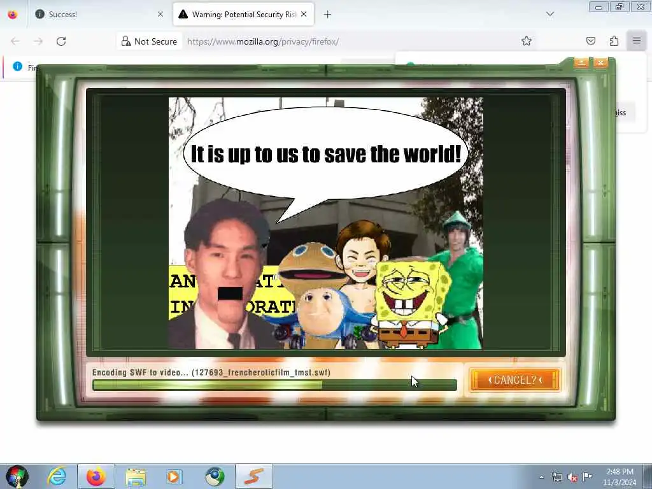Viewport: 652px width, 489px height.
Task: Click the blue info icon in notification bar
Action: 17,66
